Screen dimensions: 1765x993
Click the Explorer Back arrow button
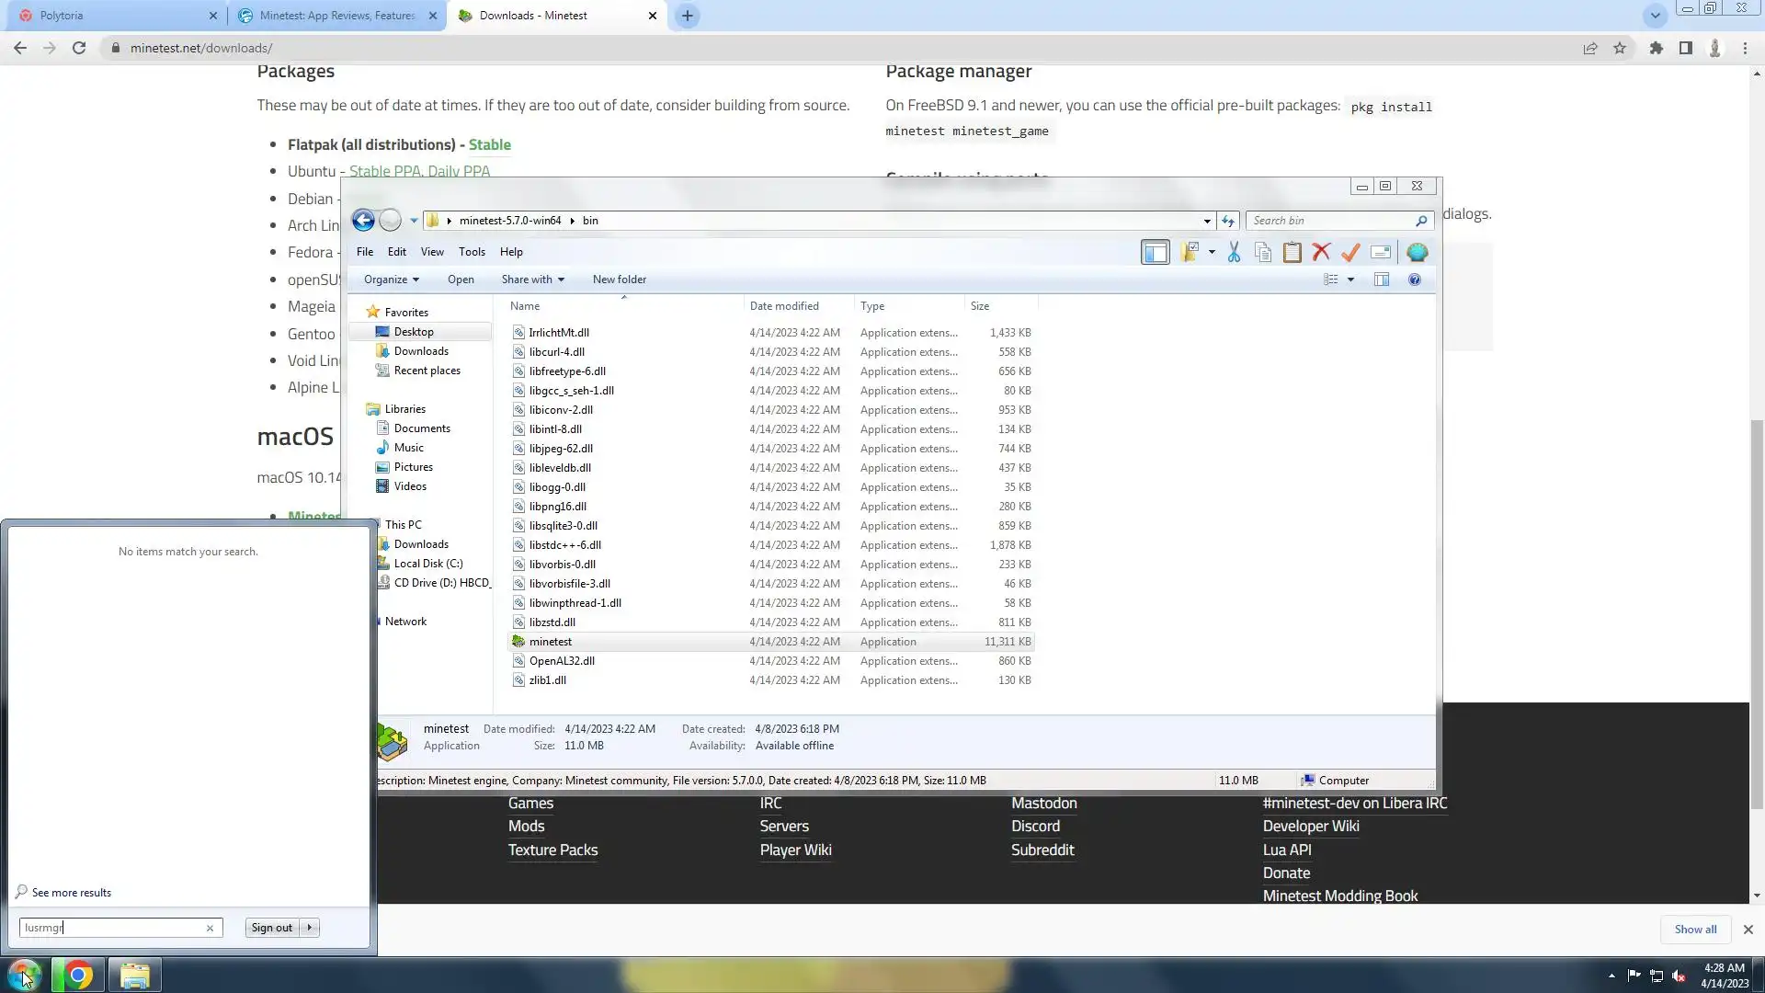(363, 221)
